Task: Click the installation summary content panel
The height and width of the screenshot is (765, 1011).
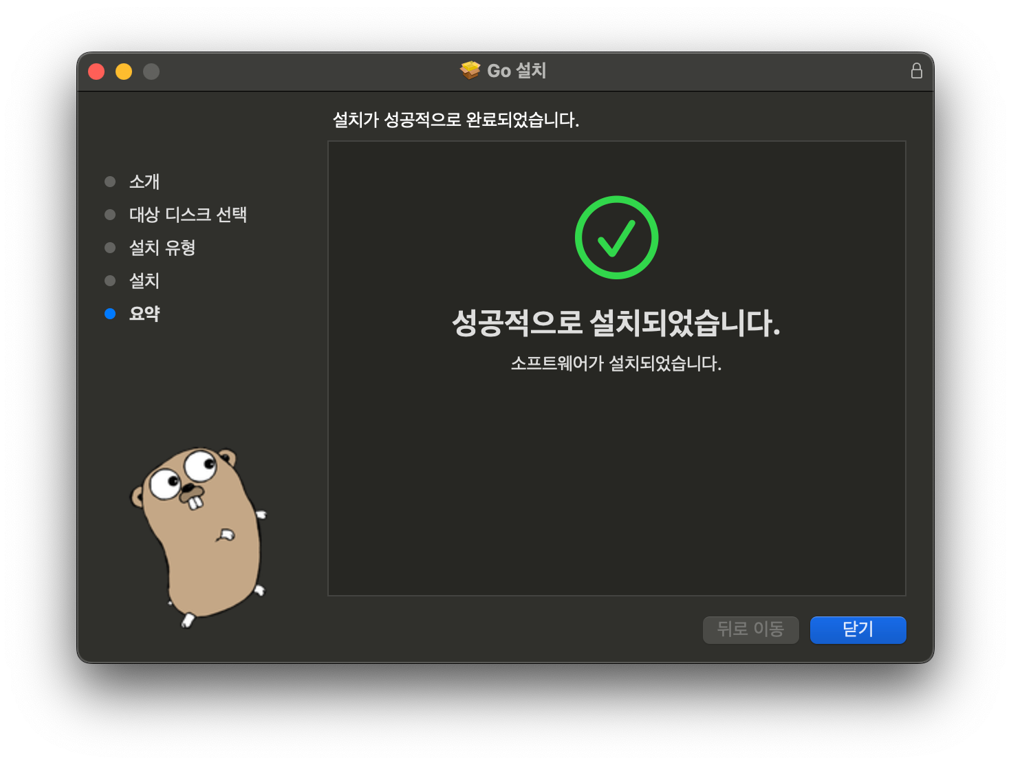Action: click(x=617, y=482)
